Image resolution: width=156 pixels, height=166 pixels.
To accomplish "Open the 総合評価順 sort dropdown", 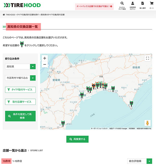I will coord(140,161).
